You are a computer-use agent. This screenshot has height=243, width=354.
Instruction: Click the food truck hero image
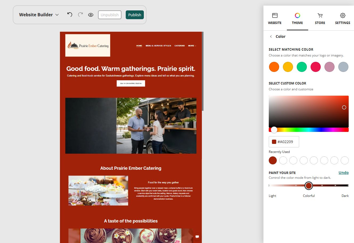(131, 125)
